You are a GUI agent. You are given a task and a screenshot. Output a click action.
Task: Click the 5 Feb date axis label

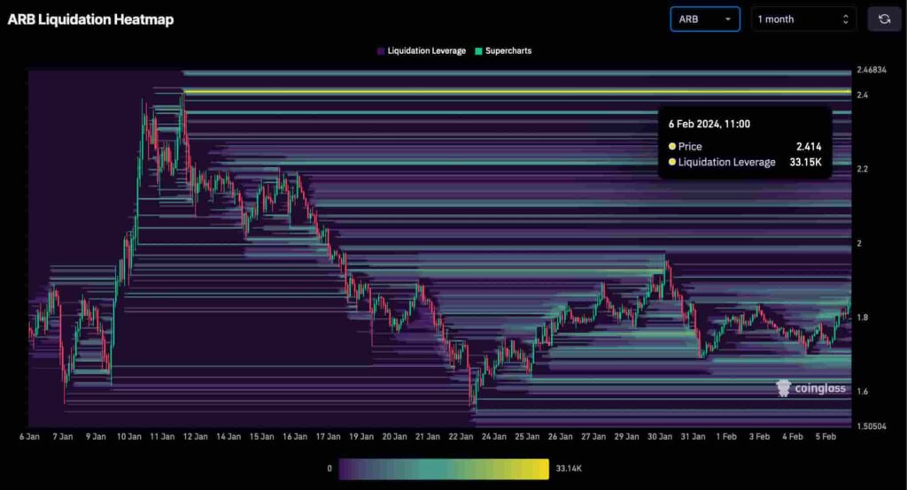point(826,437)
